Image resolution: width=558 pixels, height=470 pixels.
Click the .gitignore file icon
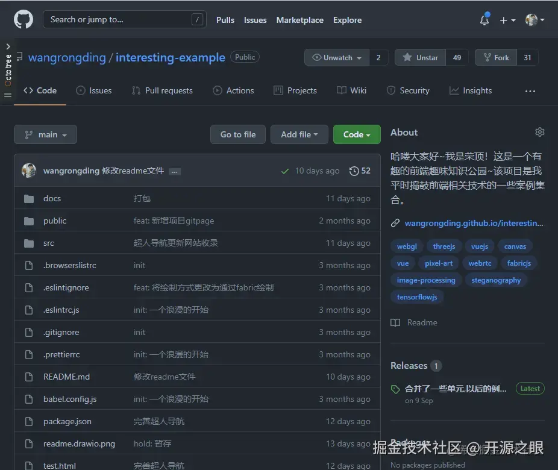[29, 332]
